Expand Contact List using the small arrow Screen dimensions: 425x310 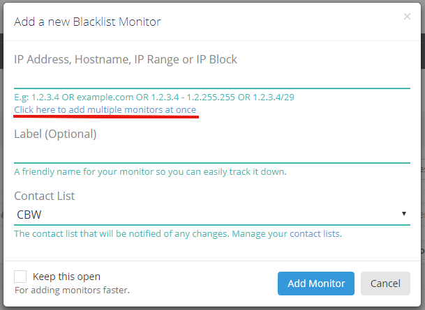(x=404, y=214)
